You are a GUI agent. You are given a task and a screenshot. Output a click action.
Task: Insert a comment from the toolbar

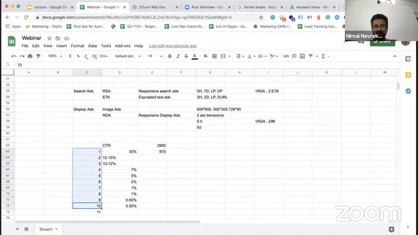(294, 56)
